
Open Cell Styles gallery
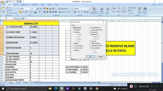[x=107, y=10]
